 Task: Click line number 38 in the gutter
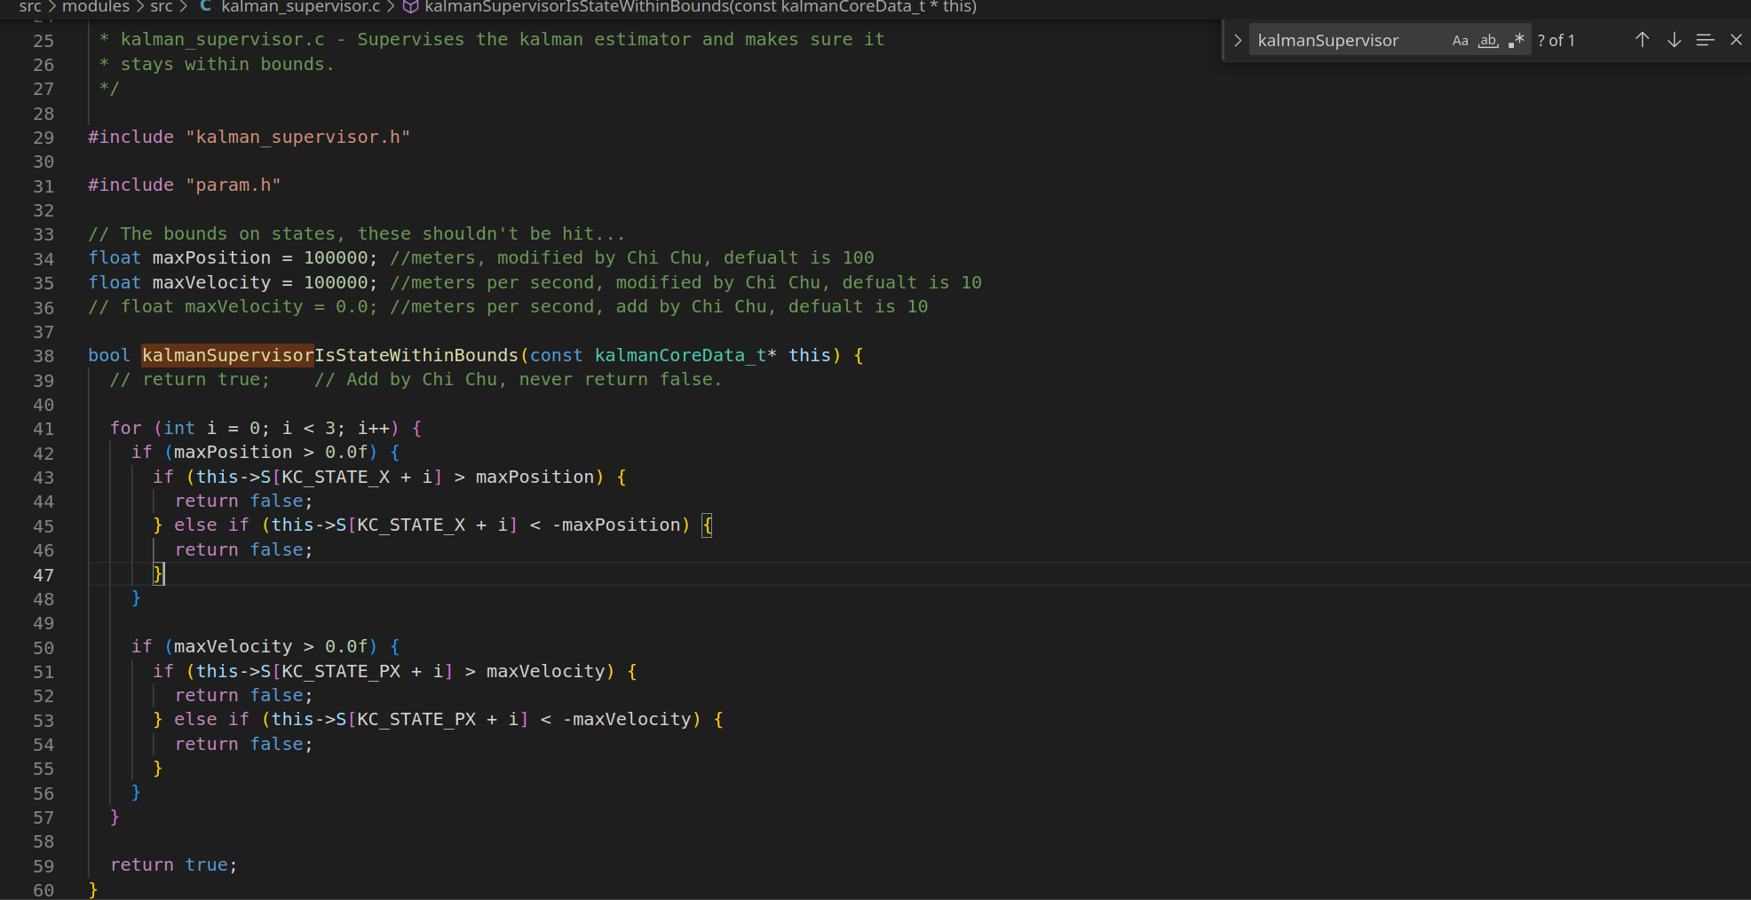coord(44,355)
